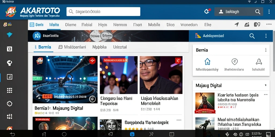Click the image icon in tab bar
The image size is (275, 137).
click(x=247, y=24)
